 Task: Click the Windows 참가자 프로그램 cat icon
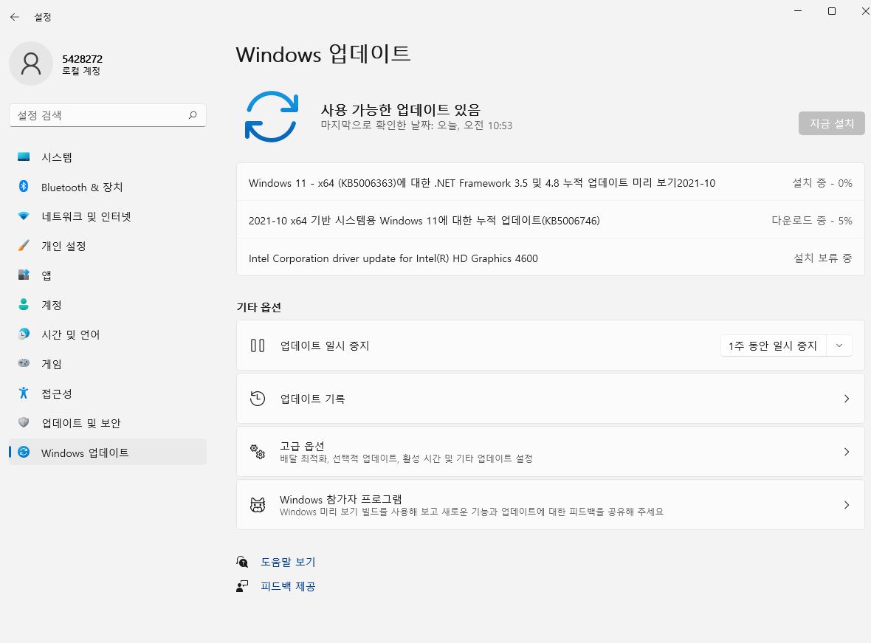tap(258, 505)
